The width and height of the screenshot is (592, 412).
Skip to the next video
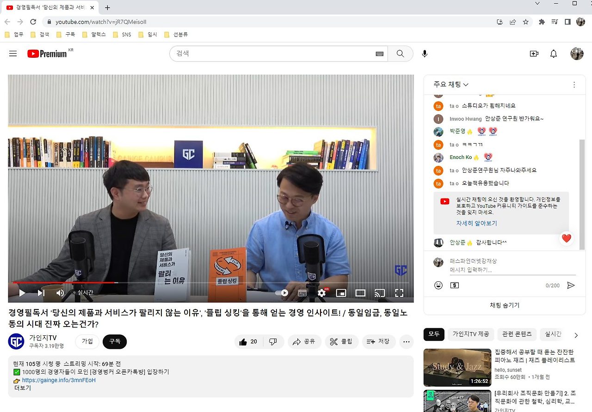pyautogui.click(x=41, y=292)
